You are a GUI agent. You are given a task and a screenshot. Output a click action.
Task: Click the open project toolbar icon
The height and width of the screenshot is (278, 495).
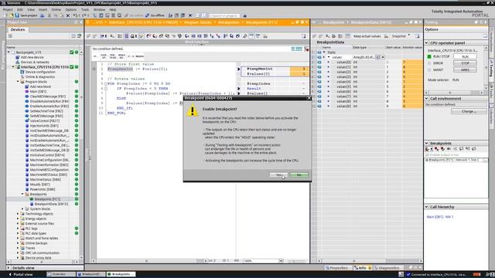click(11, 15)
